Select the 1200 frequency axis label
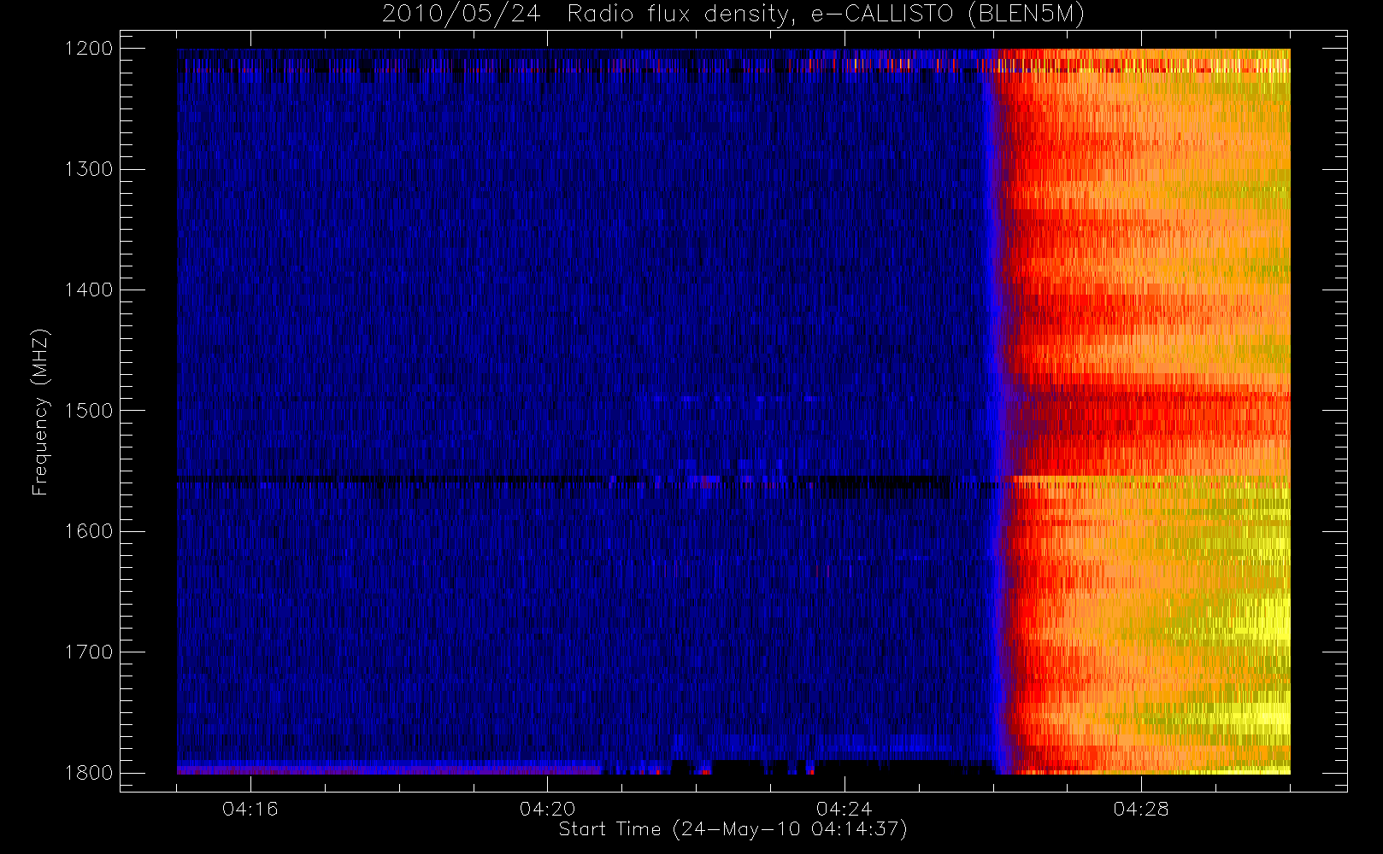Viewport: 1383px width, 854px height. tap(89, 48)
